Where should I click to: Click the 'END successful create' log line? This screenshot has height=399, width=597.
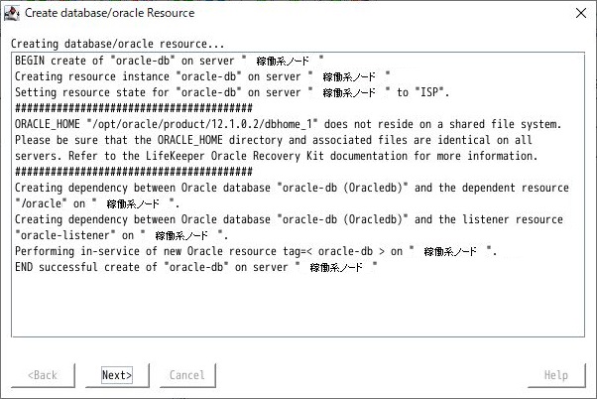pyautogui.click(x=196, y=268)
